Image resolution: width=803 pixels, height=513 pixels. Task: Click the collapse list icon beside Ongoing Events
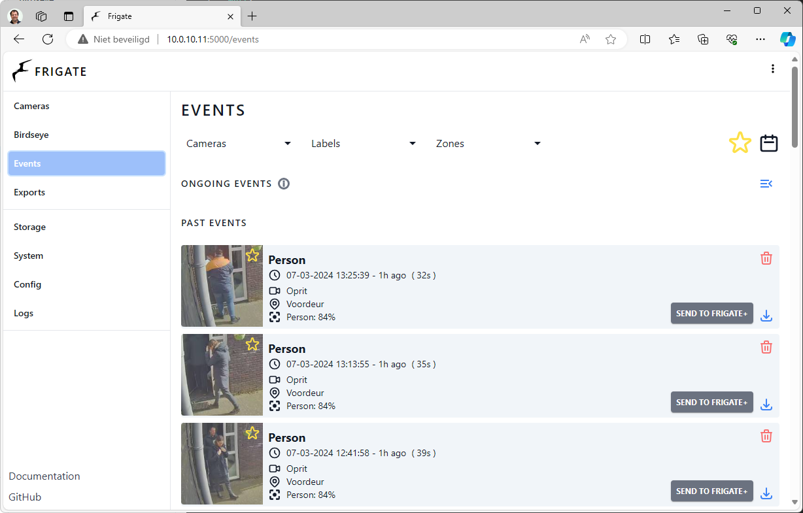point(766,184)
